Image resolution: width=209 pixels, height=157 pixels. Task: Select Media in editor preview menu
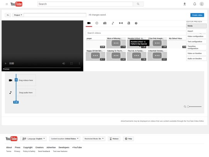click(x=196, y=26)
